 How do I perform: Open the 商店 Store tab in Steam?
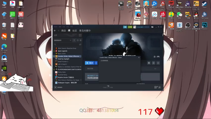click(x=64, y=31)
